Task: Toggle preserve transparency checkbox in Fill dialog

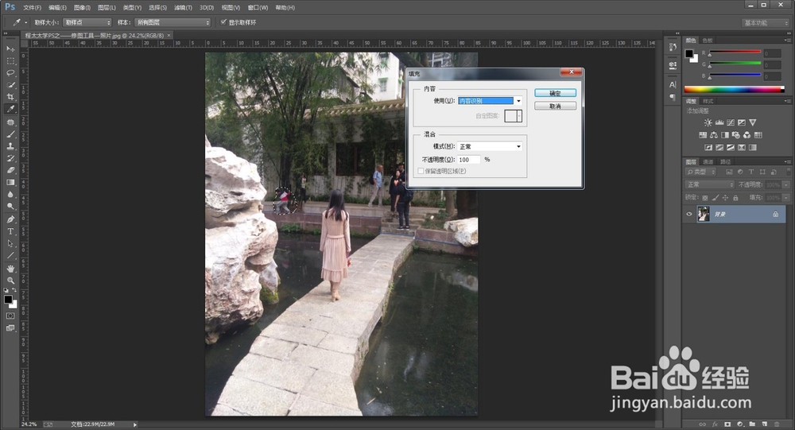Action: point(421,172)
